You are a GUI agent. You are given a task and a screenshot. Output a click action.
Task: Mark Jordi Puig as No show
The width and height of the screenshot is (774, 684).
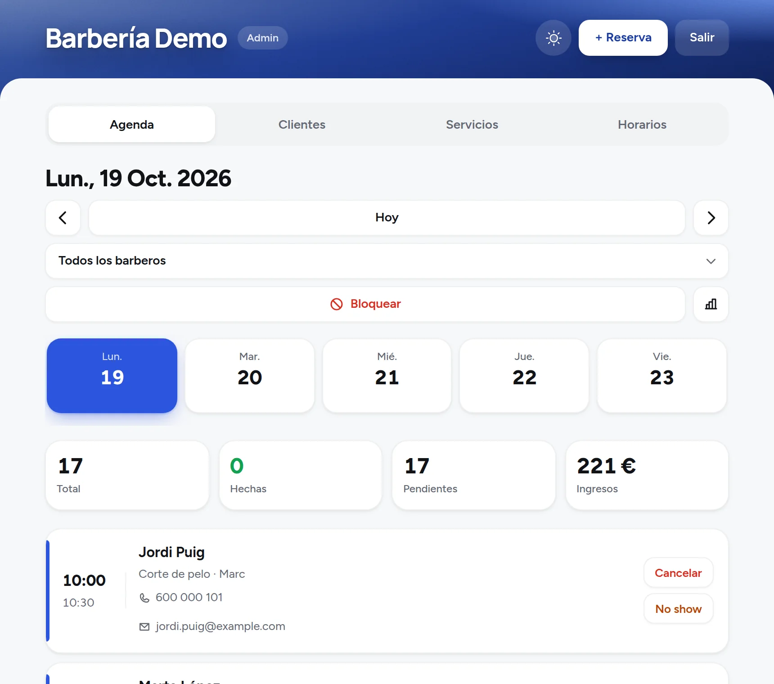[678, 609]
